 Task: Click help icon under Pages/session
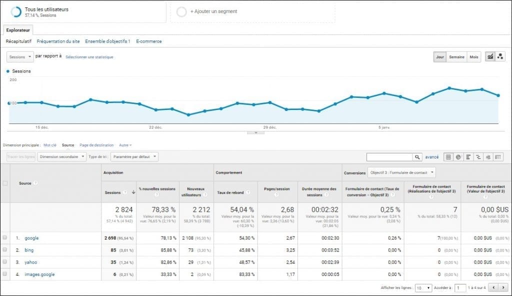point(276,194)
